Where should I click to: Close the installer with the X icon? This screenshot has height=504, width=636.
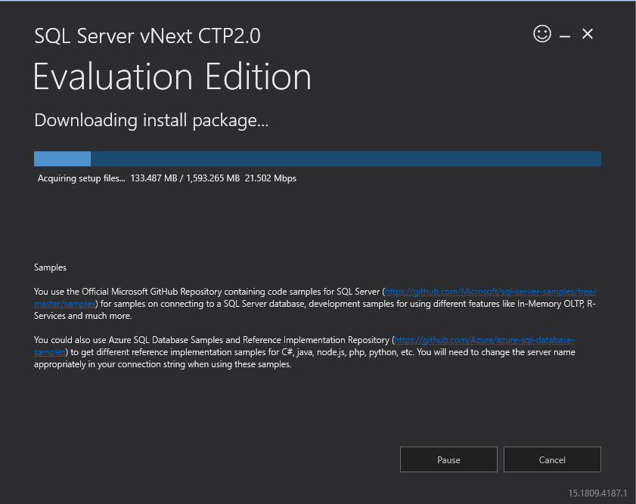588,34
